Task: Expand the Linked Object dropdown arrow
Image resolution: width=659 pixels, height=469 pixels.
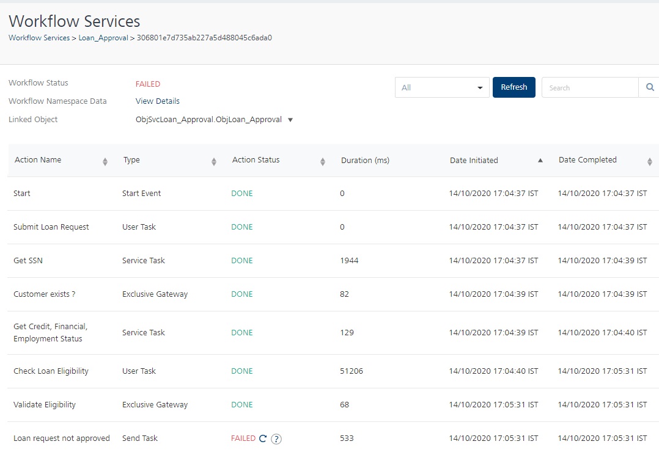Action: pos(290,120)
